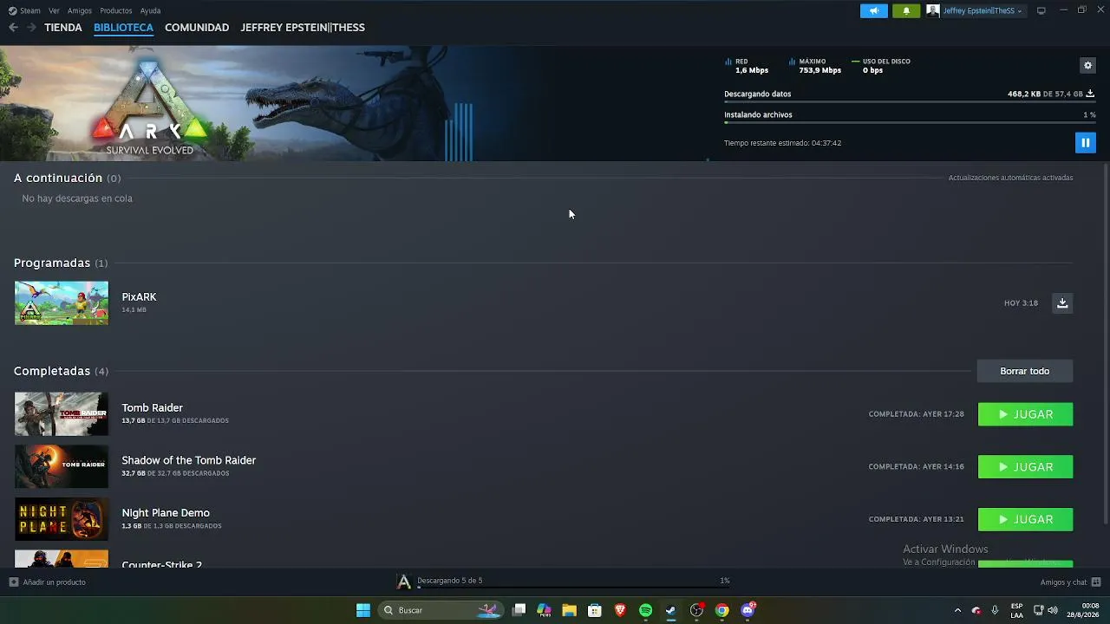Viewport: 1110px width, 624px height.
Task: Open the Copilot app on the taskbar
Action: (544, 610)
